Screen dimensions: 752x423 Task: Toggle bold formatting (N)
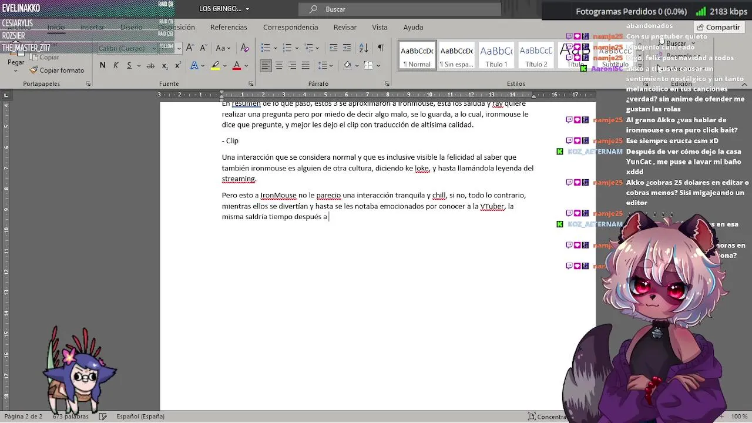pyautogui.click(x=103, y=65)
